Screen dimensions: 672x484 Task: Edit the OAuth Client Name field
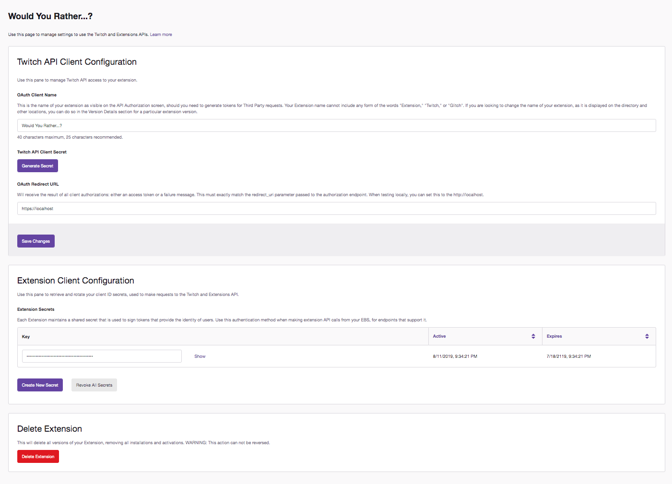336,126
